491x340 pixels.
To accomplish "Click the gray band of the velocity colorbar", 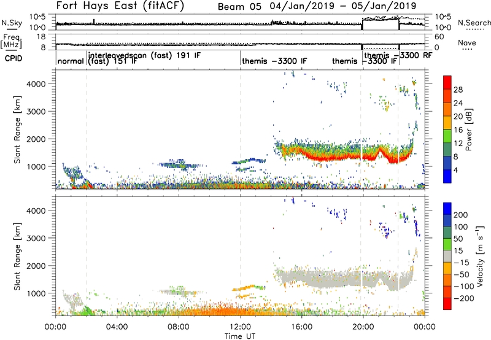I will pos(447,257).
